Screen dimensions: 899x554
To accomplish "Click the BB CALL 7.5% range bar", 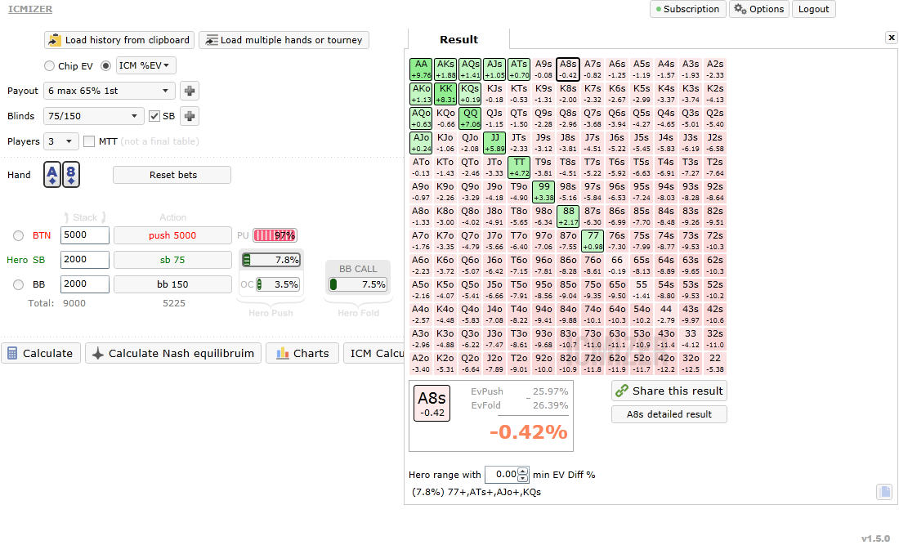I will pos(358,284).
